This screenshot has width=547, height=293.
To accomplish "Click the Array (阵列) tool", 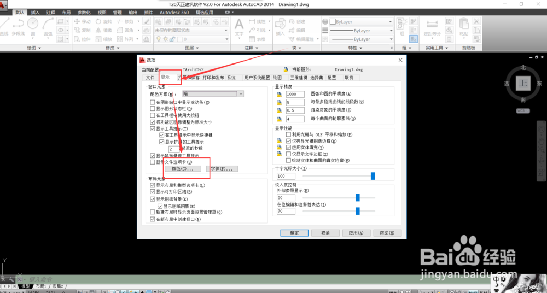I will click(126, 39).
